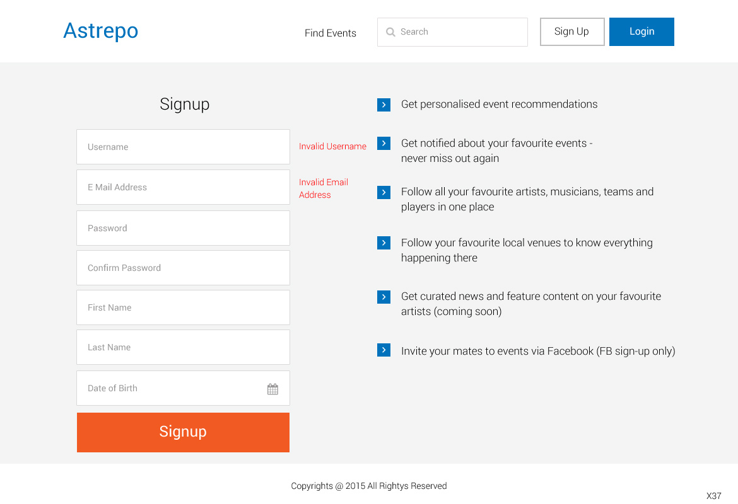Click arrow icon beside Get notified bullet
The image size is (738, 504).
384,144
